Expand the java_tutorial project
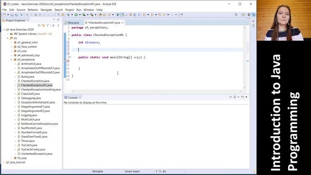 coord(4,162)
